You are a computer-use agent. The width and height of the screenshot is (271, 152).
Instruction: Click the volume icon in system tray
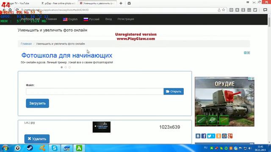pyautogui.click(x=250, y=148)
